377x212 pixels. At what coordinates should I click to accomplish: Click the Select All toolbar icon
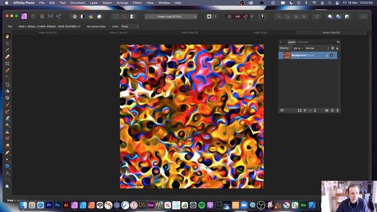[115, 16]
